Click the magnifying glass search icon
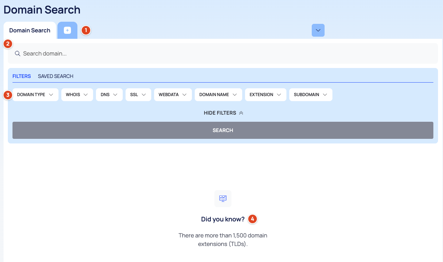 coord(17,53)
